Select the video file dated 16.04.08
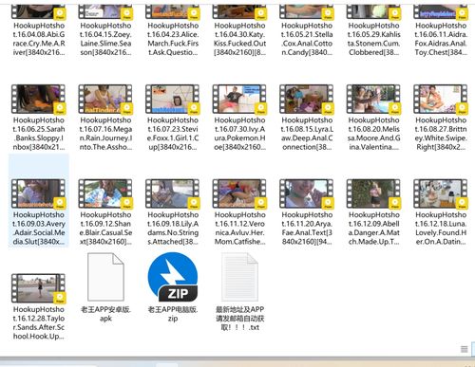This screenshot has width=475, height=367. coord(39,30)
